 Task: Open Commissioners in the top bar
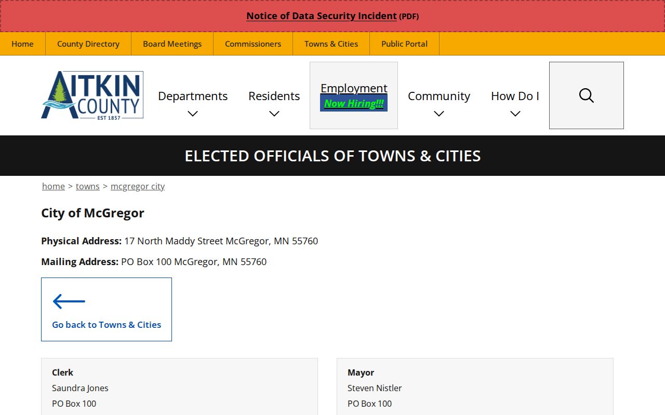click(x=253, y=44)
